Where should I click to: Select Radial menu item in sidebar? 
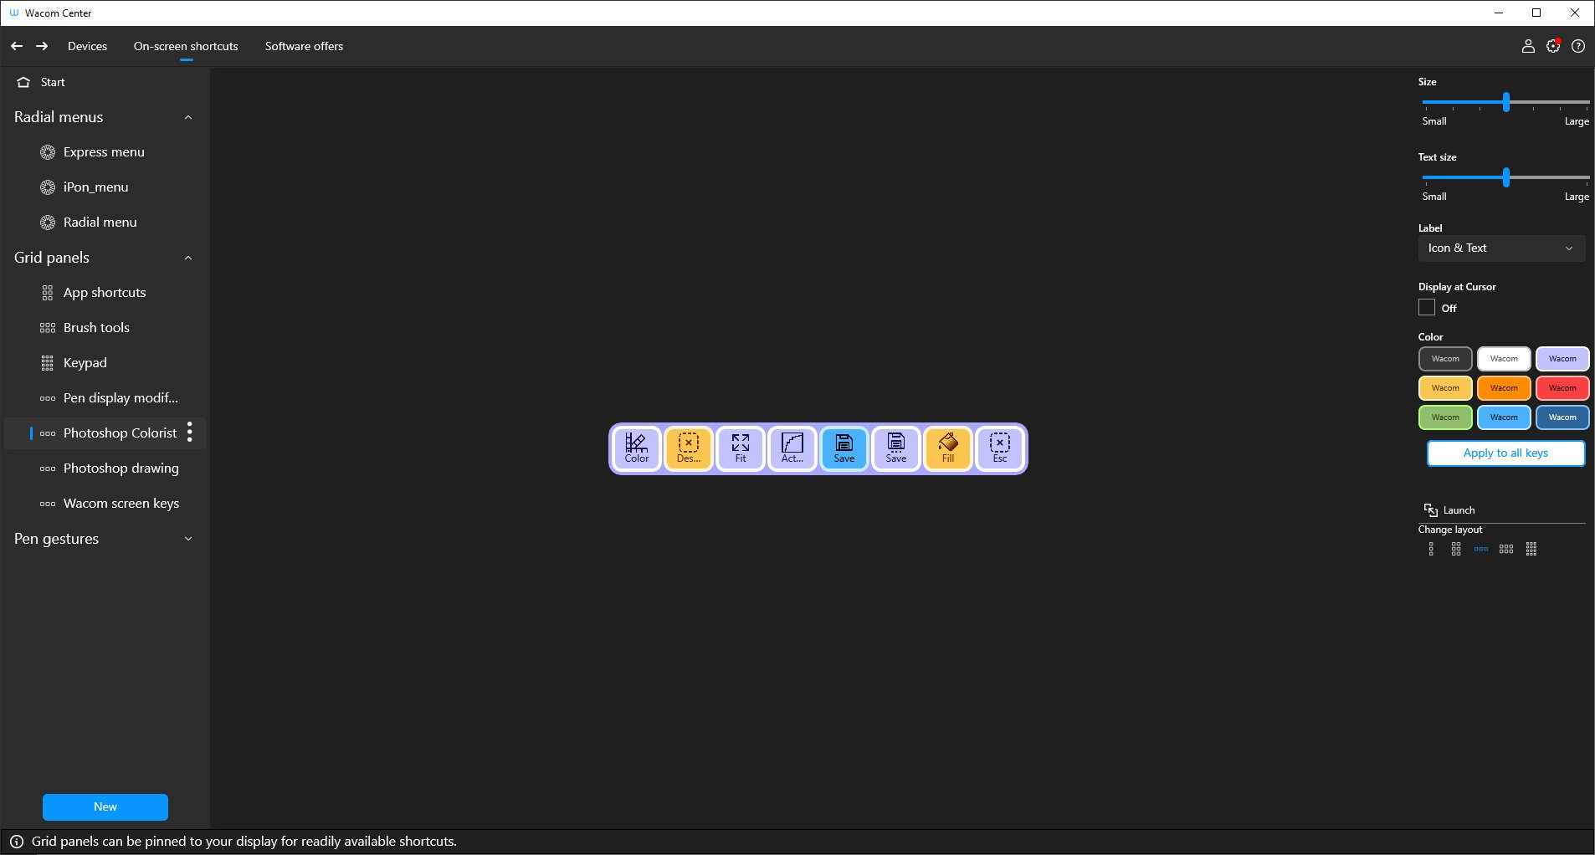105,223
